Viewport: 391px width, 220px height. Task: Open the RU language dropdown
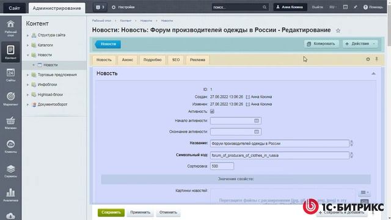pos(332,7)
